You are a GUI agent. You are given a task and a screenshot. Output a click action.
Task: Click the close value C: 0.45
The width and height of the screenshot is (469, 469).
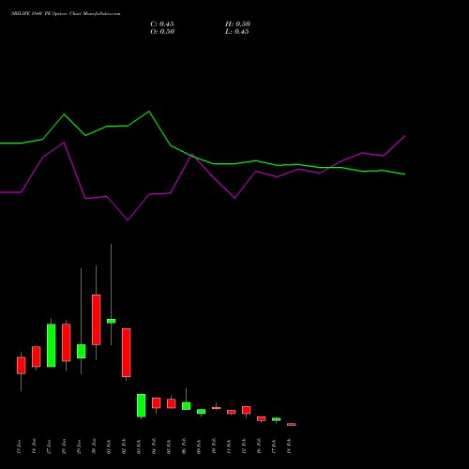tap(162, 24)
